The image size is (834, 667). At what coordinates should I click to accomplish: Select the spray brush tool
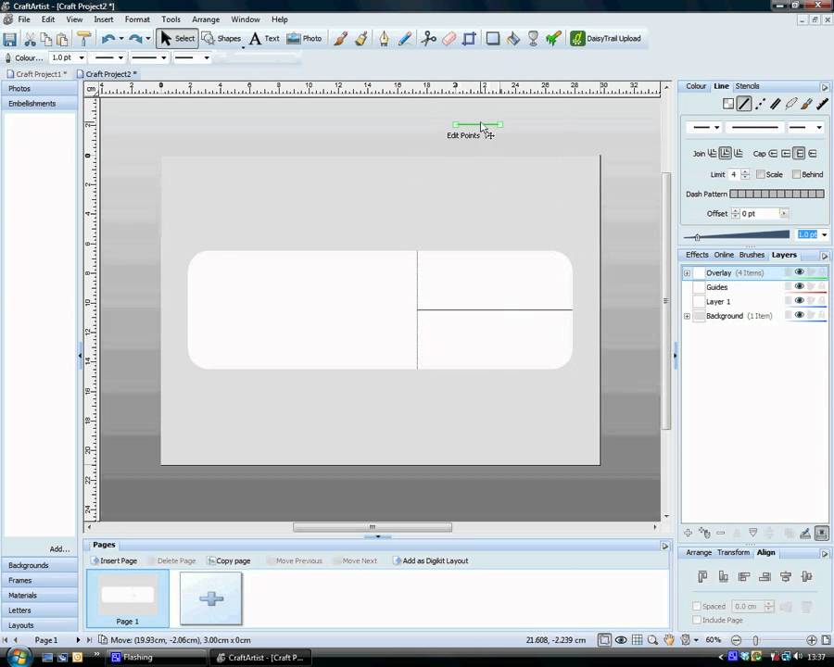(x=361, y=39)
